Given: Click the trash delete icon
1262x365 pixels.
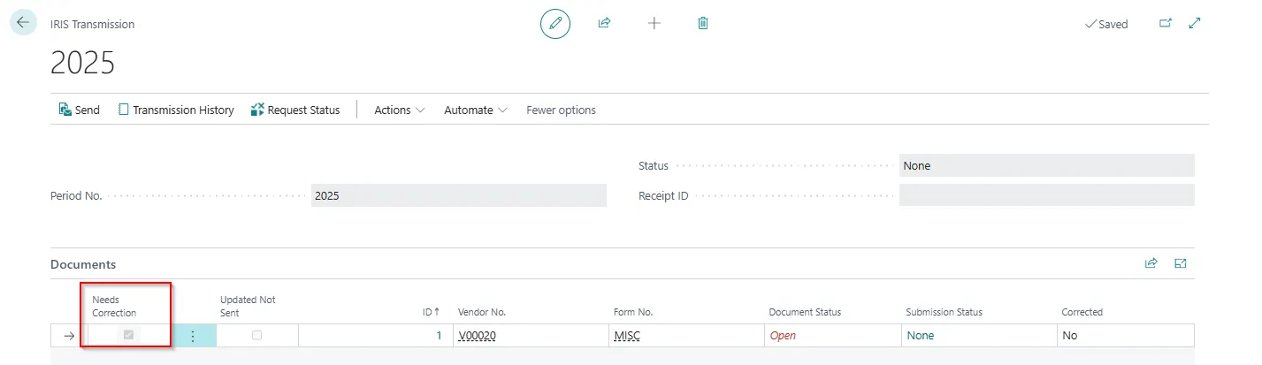Looking at the screenshot, I should pyautogui.click(x=703, y=24).
